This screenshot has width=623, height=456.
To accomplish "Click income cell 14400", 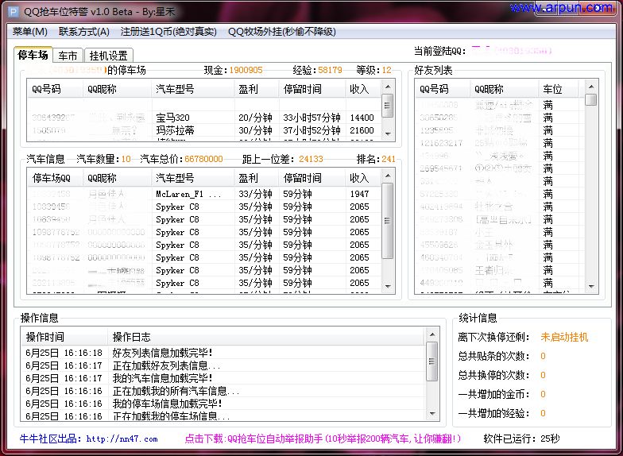I will 362,118.
